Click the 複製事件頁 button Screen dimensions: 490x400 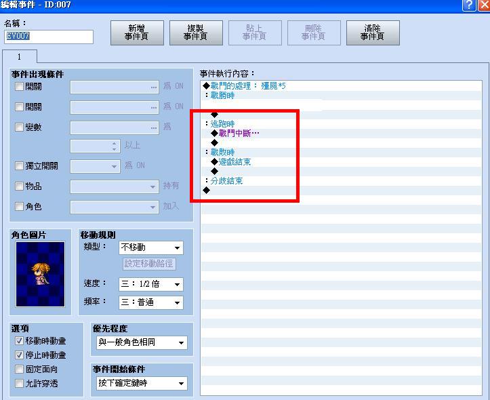click(196, 33)
